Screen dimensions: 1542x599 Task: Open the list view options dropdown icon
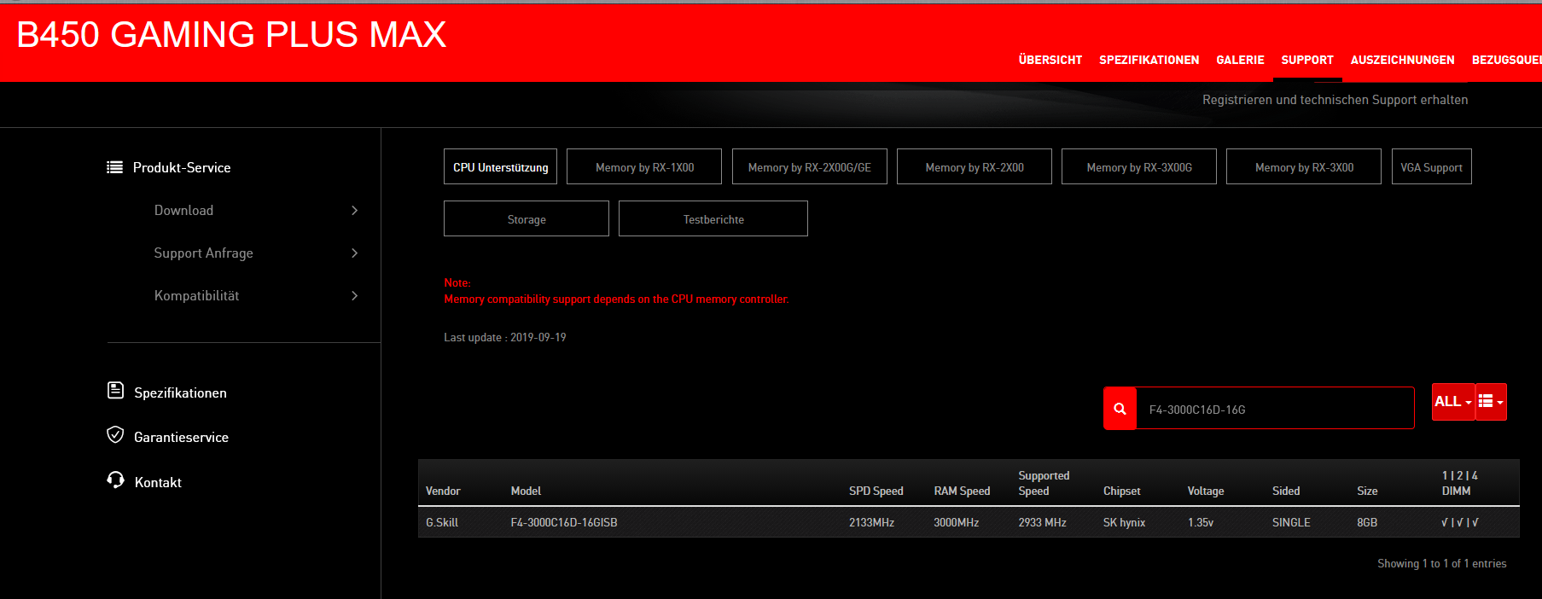[x=1491, y=402]
